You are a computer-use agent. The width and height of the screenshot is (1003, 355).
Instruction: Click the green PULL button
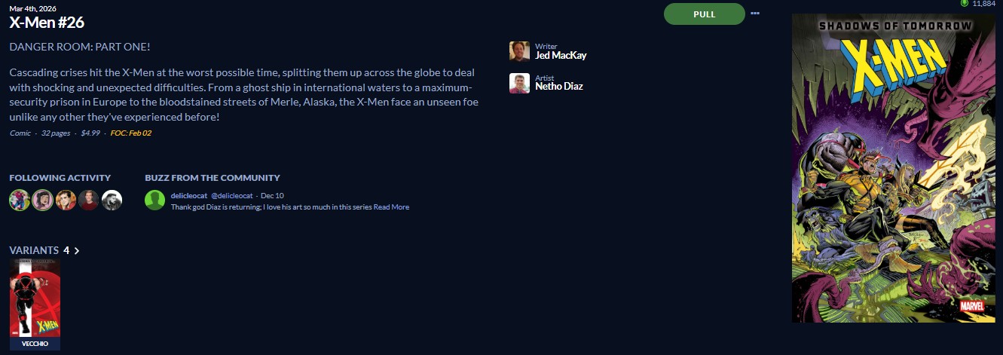[704, 14]
